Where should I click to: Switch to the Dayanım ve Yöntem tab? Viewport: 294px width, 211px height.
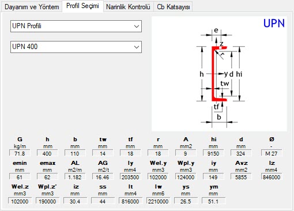(x=32, y=7)
